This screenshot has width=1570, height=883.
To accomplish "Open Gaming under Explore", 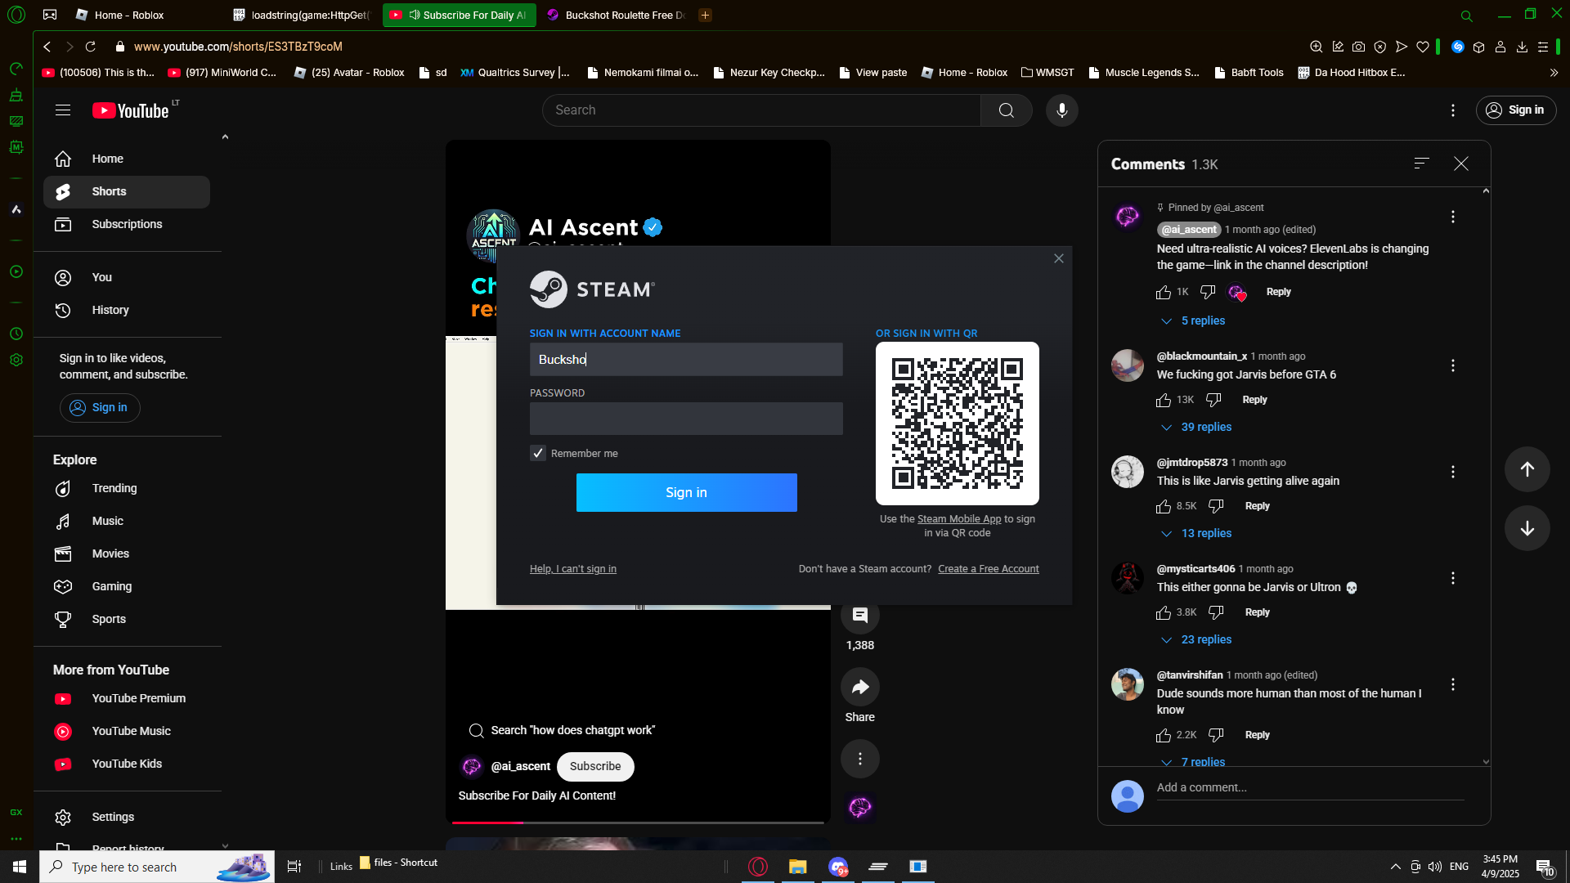I will (x=127, y=586).
